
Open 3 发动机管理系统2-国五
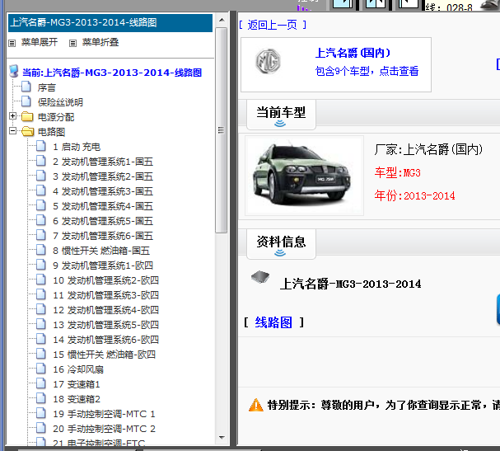(x=103, y=176)
